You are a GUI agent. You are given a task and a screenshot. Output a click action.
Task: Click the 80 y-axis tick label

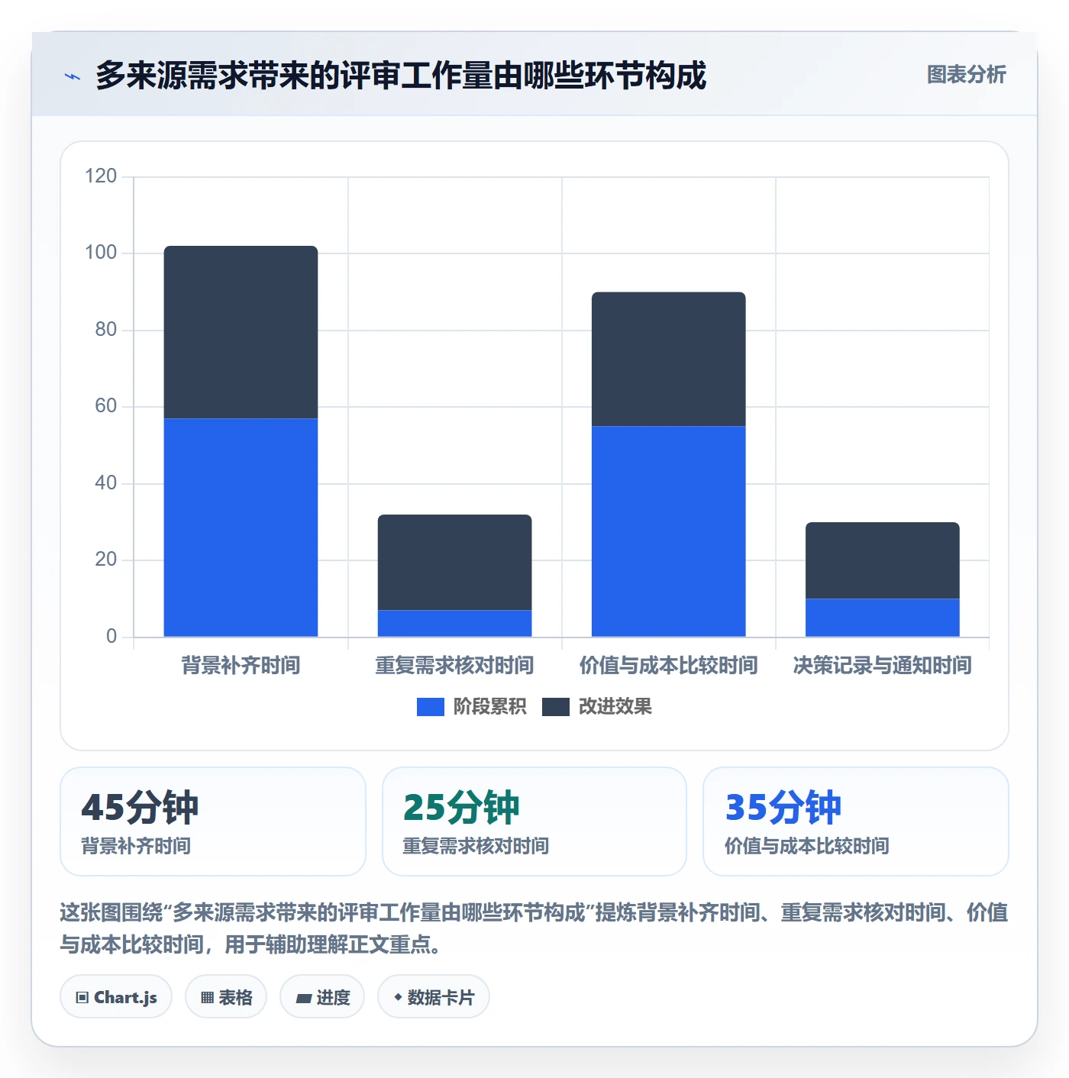click(105, 330)
